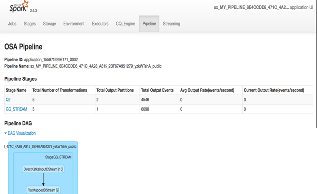Image resolution: width=317 pixels, height=194 pixels.
Task: Open the GG_STREAM stage link
Action: (16, 109)
